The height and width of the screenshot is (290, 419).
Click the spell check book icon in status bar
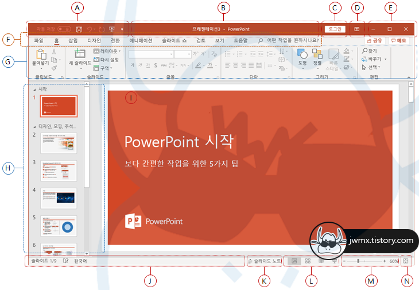pos(65,261)
